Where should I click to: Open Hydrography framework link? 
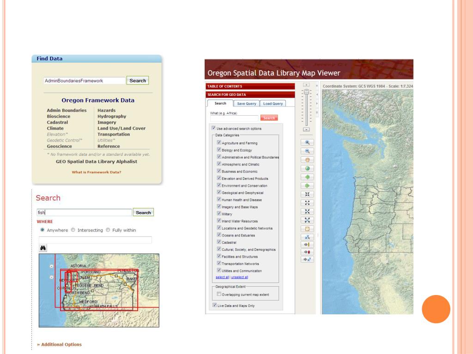tap(112, 117)
